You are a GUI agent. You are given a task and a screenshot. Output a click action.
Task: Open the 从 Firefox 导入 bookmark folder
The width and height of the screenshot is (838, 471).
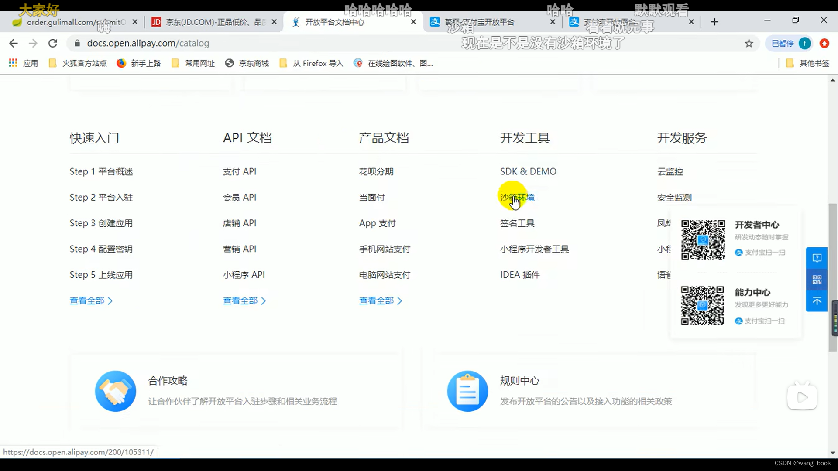click(311, 63)
